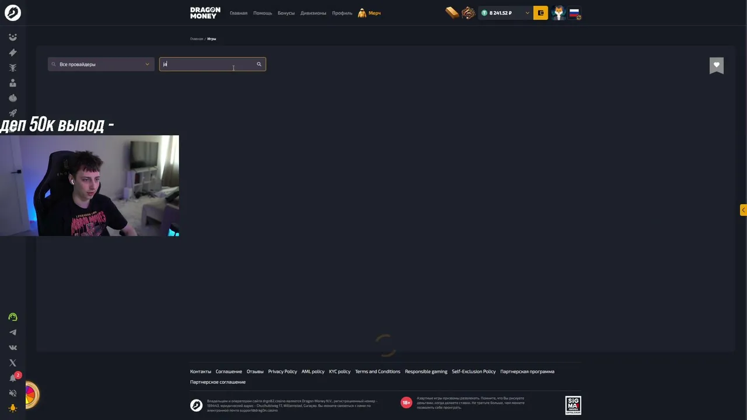Click the 'Игры' breadcrumb text
Image resolution: width=747 pixels, height=420 pixels.
[x=212, y=39]
